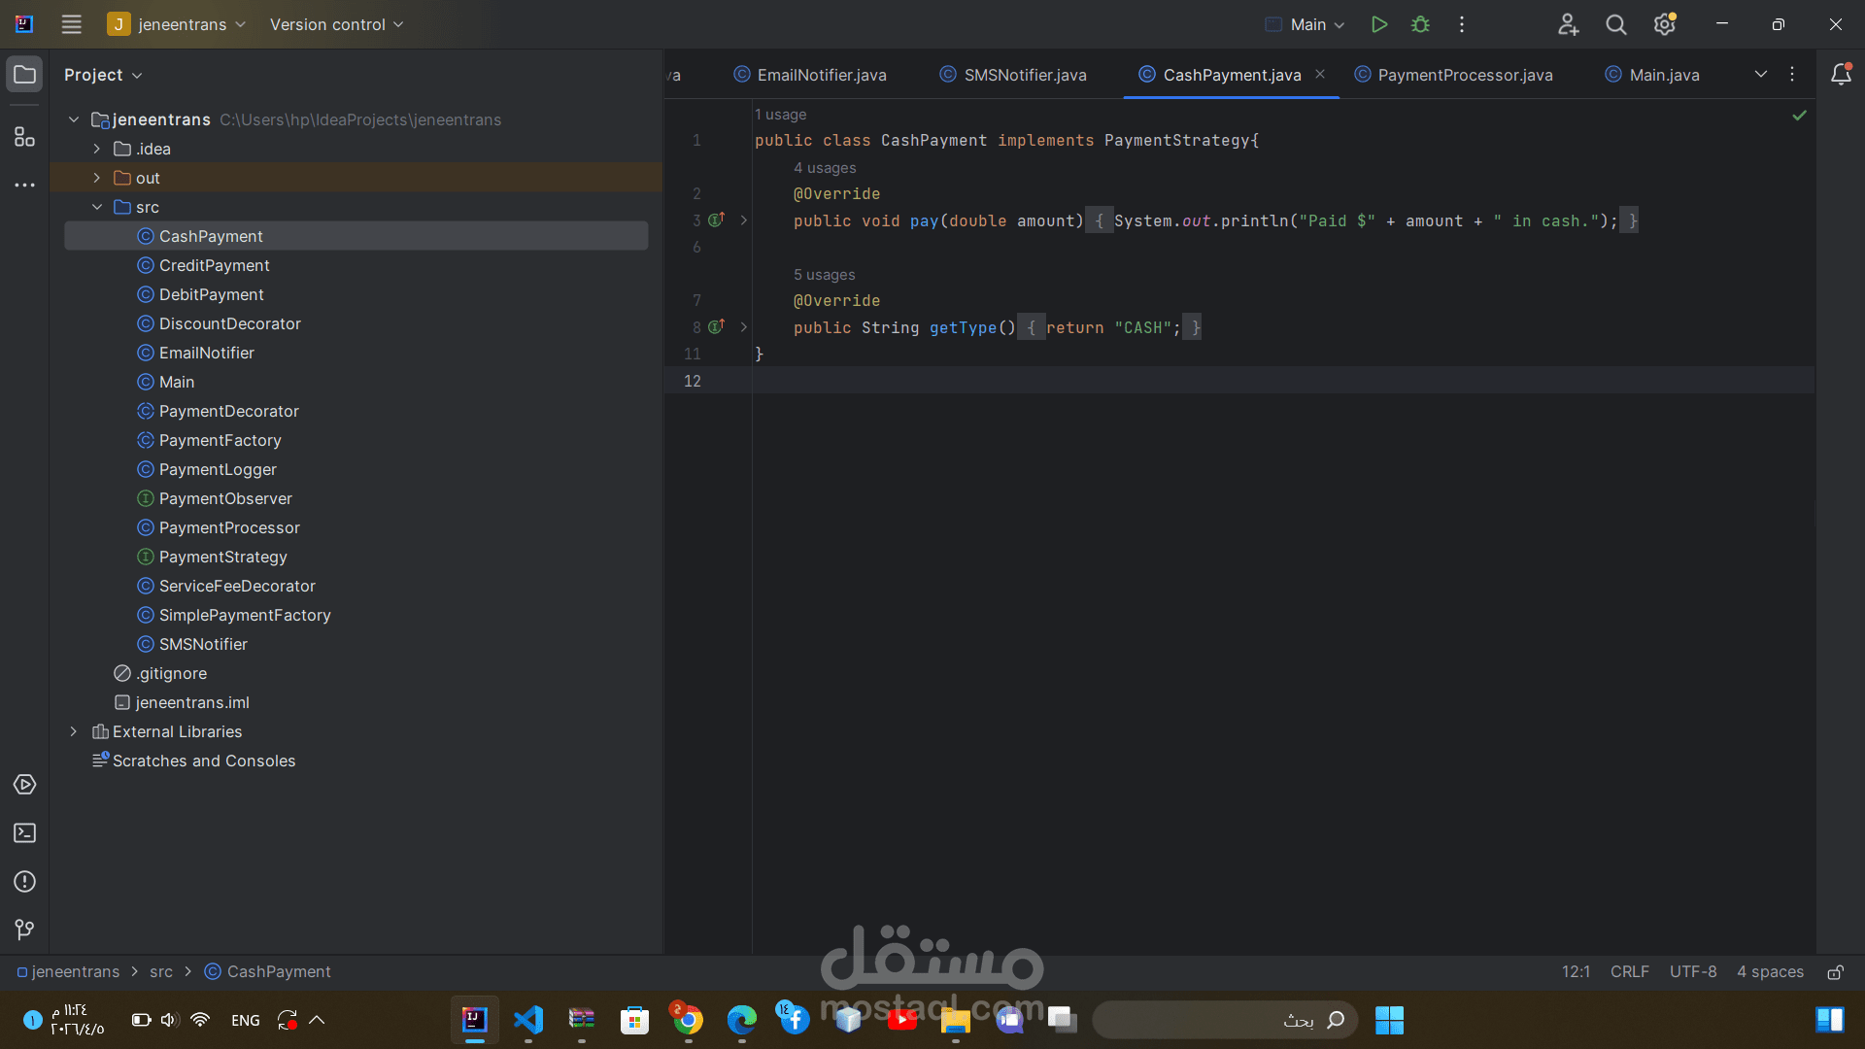Expand the out folder
The height and width of the screenshot is (1049, 1865).
(x=96, y=178)
